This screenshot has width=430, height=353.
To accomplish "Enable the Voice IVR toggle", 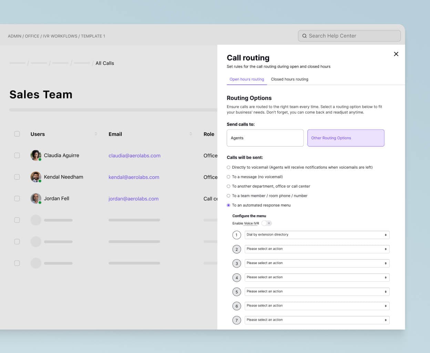I will pos(266,223).
